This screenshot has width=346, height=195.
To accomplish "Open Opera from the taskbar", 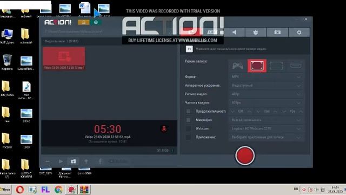I will 20,190.
